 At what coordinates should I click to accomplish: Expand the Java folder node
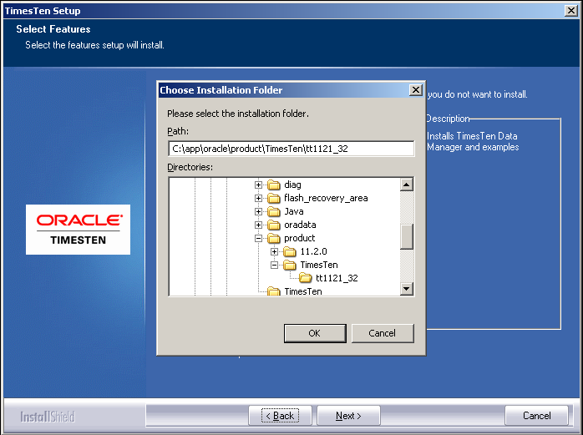point(258,211)
